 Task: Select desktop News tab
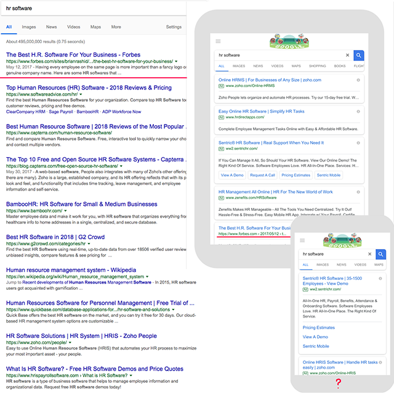pos(51,27)
